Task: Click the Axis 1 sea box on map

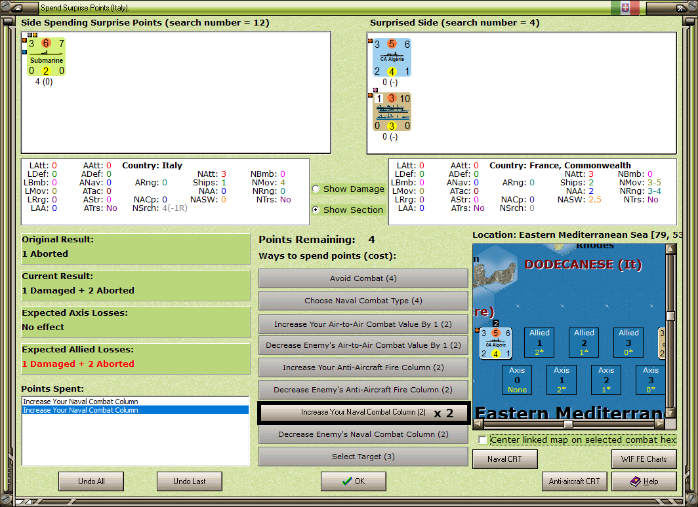Action: [x=562, y=380]
